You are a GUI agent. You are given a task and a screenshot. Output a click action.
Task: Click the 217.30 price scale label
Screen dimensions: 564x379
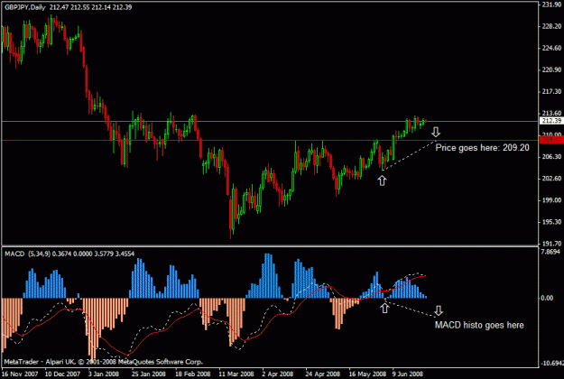coord(551,91)
